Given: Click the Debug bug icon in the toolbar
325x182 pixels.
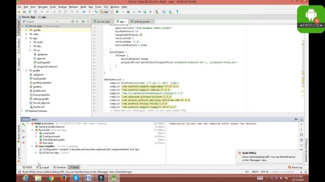Looking at the screenshot, I should [x=128, y=12].
